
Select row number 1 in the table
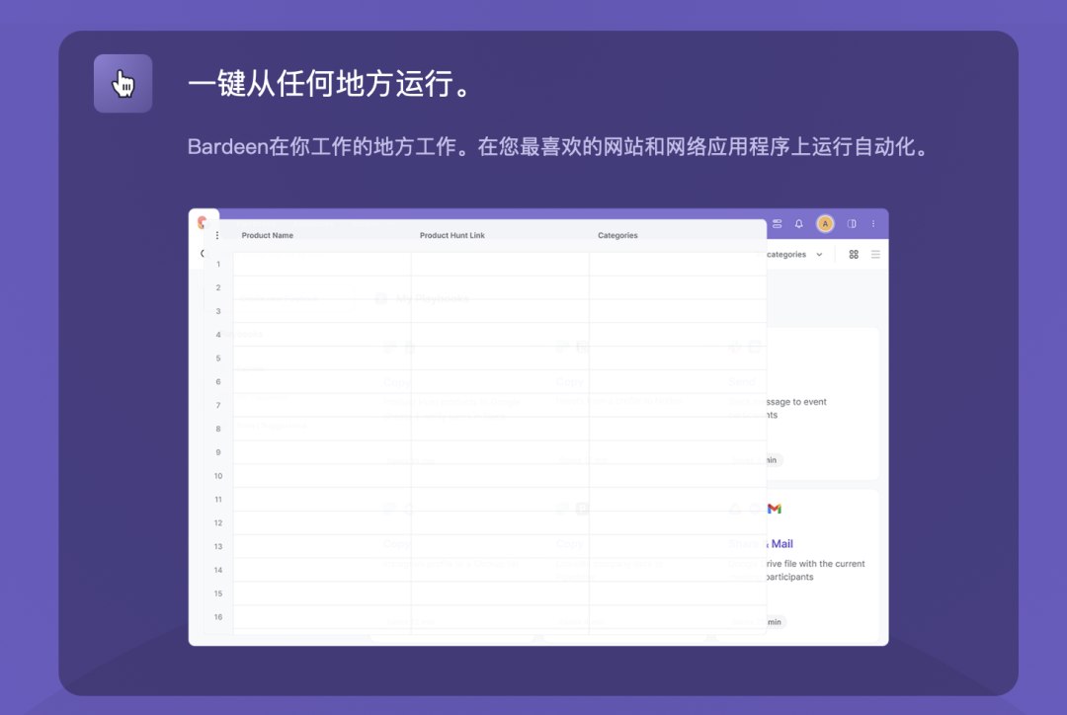218,264
